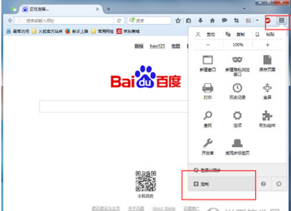Focus the Baidu search input field
The image size is (291, 211).
point(114,107)
